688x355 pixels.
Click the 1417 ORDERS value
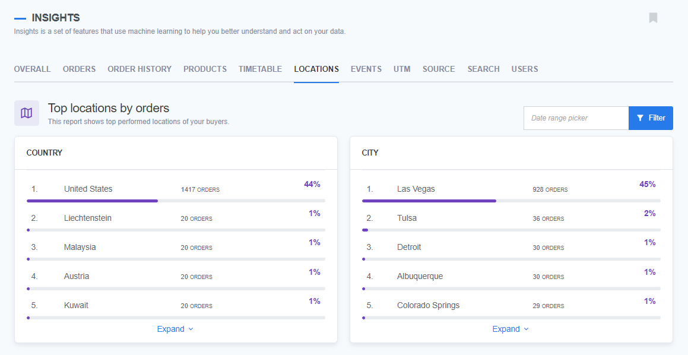click(x=200, y=189)
